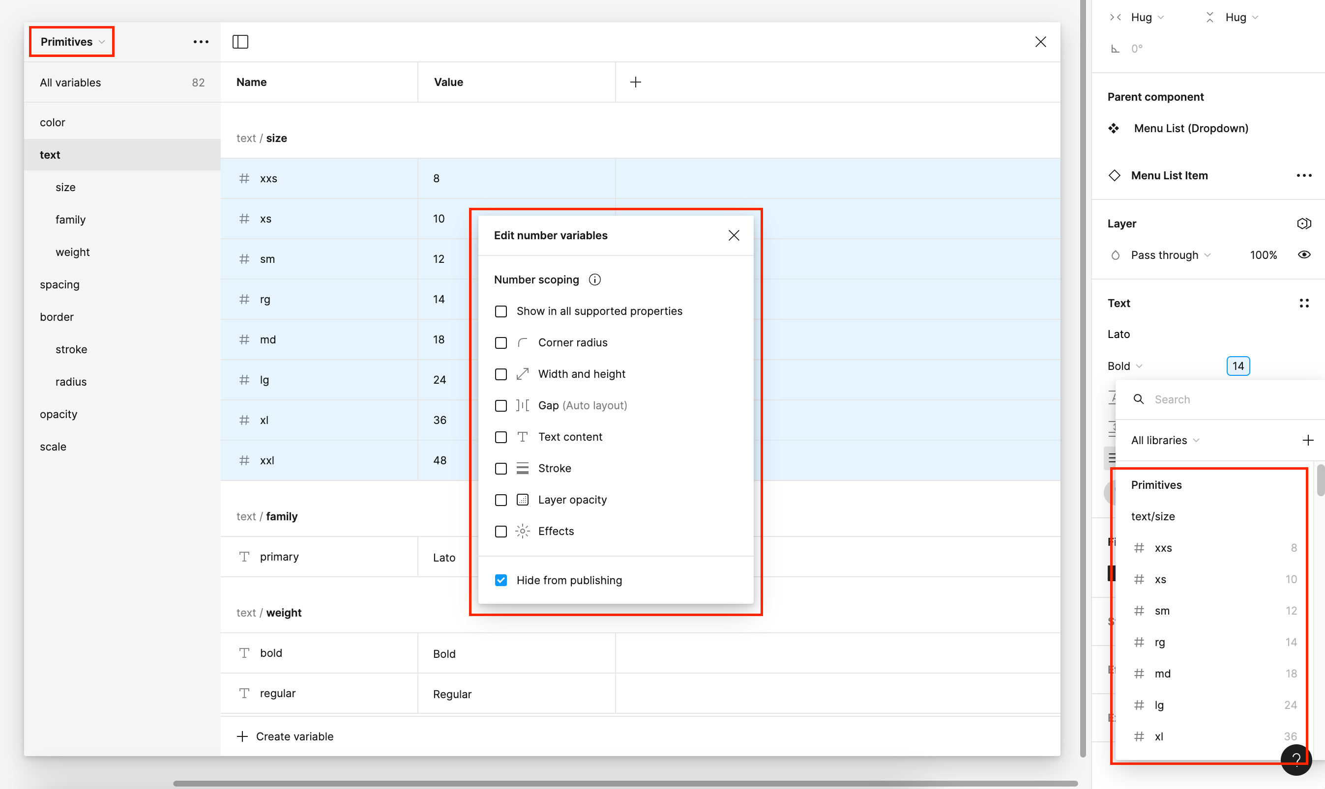Click the string type icon for regular
Screen dimensions: 1325x789
pyautogui.click(x=244, y=693)
